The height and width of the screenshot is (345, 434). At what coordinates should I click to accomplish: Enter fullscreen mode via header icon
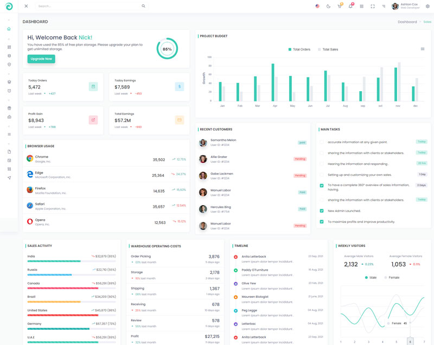pos(373,6)
